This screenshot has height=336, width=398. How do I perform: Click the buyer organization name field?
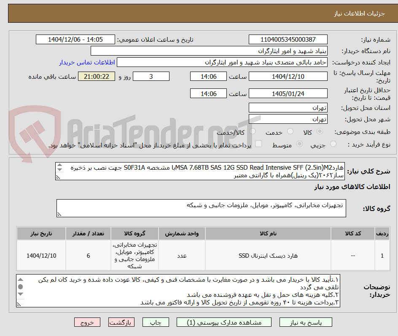209,51
